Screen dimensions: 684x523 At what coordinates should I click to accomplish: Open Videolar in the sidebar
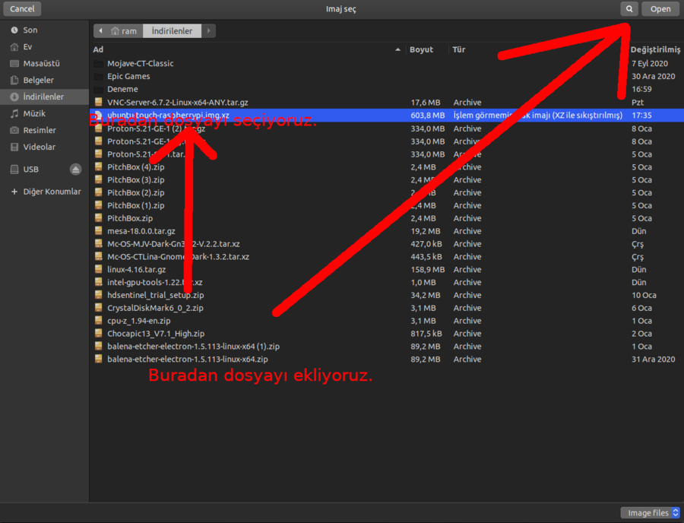(x=45, y=147)
